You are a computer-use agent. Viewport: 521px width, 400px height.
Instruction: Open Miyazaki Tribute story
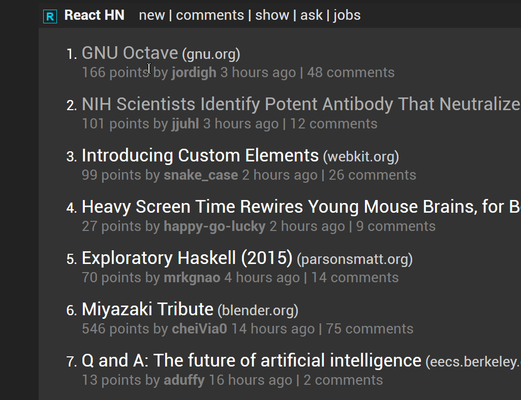tap(147, 309)
